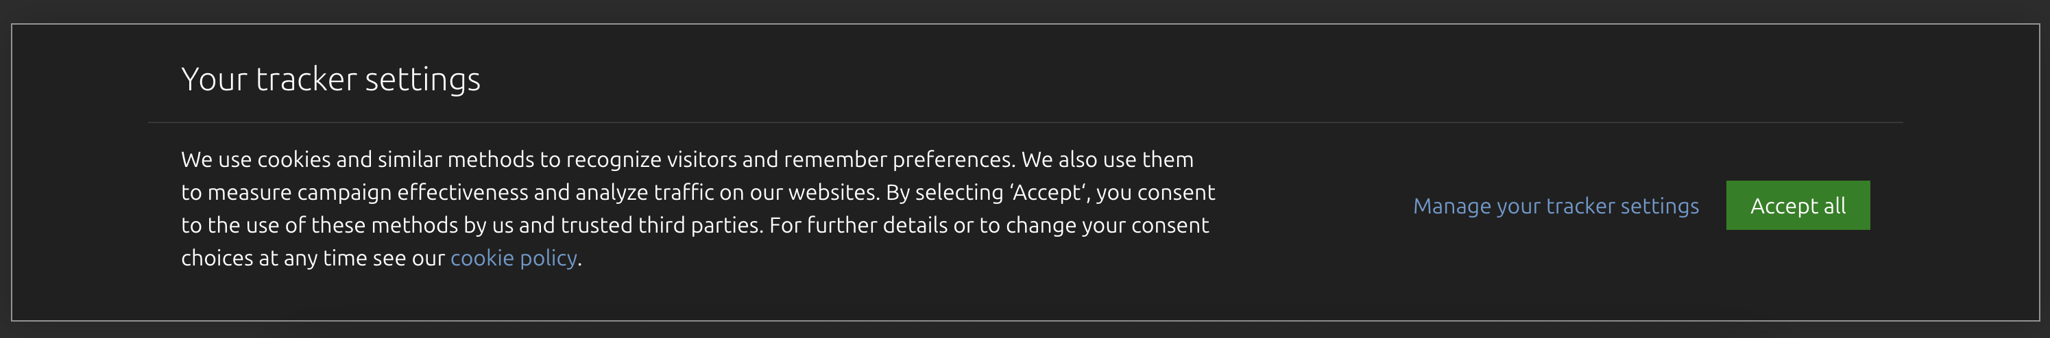
Task: Click the divider line below the heading
Action: pyautogui.click(x=1025, y=123)
